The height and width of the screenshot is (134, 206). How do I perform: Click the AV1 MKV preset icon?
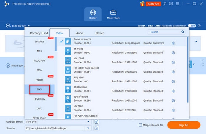tap(68, 80)
